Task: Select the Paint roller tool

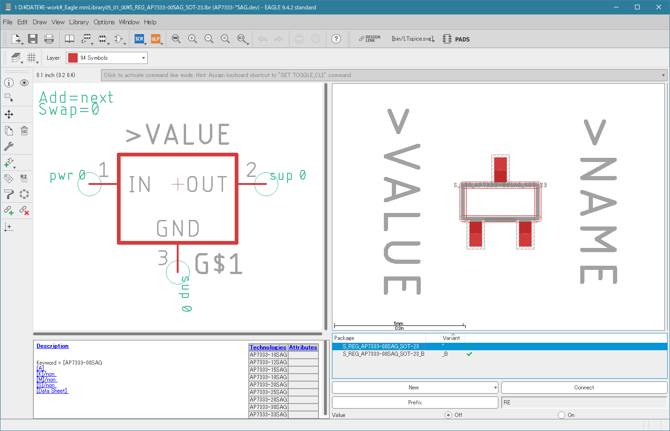Action: [9, 194]
